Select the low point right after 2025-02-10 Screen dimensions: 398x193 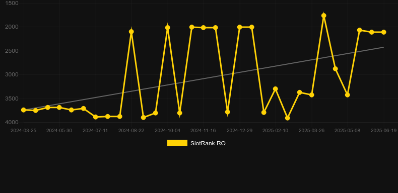coord(288,118)
